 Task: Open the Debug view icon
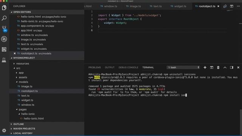[4, 39]
